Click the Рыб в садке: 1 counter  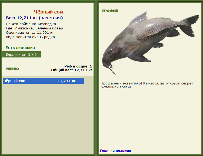pyautogui.click(x=78, y=66)
